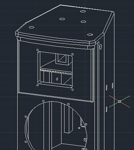Screen dimensions: 134x150
Task: Pick the side slot nearest cabinet rear edge
Action: pos(112,86)
